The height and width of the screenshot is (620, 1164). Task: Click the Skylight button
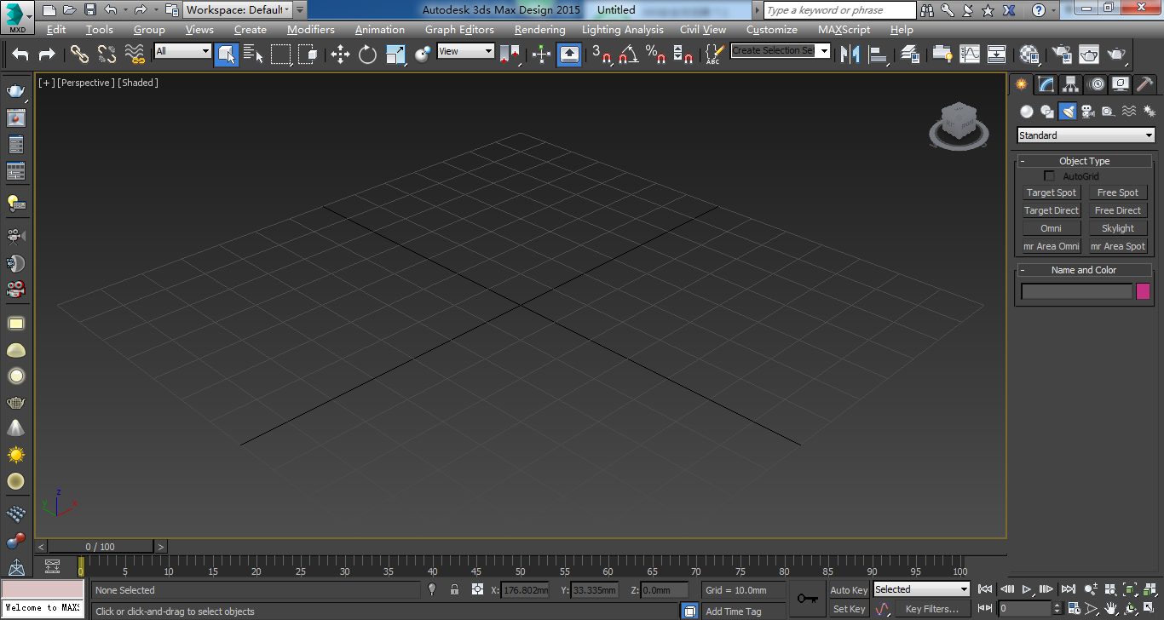[1117, 227]
